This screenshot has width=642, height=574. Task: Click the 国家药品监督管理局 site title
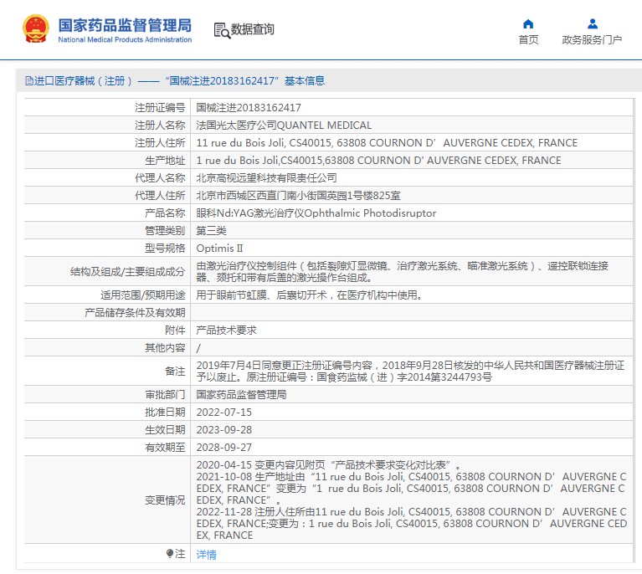click(125, 24)
